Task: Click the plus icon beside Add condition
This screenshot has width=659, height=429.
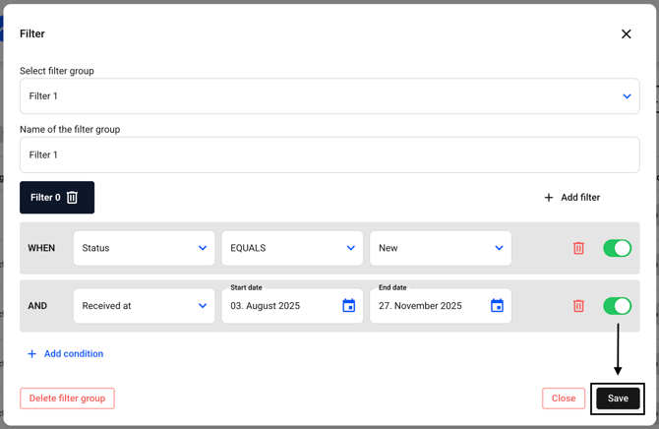Action: pyautogui.click(x=31, y=354)
